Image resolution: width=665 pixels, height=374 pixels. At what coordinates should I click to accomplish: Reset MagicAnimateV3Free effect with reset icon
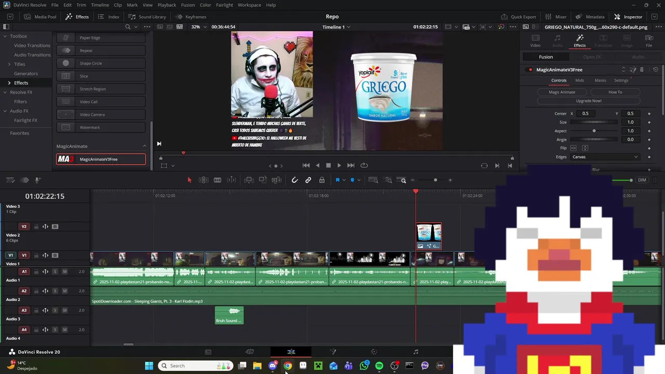(x=656, y=70)
